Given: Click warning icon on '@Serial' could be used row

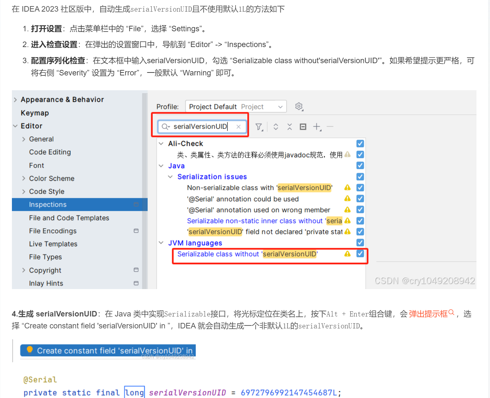Looking at the screenshot, I should 347,199.
